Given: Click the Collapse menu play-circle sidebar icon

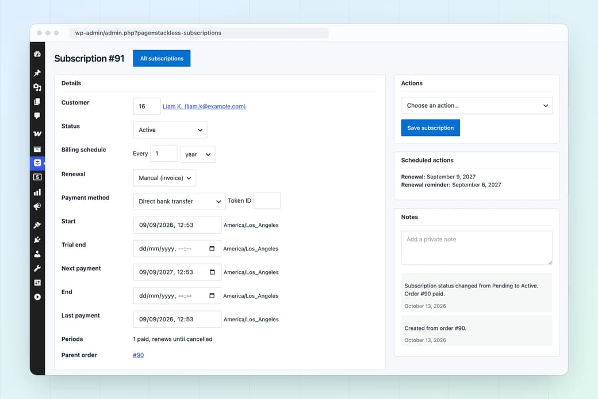Looking at the screenshot, I should pyautogui.click(x=37, y=297).
